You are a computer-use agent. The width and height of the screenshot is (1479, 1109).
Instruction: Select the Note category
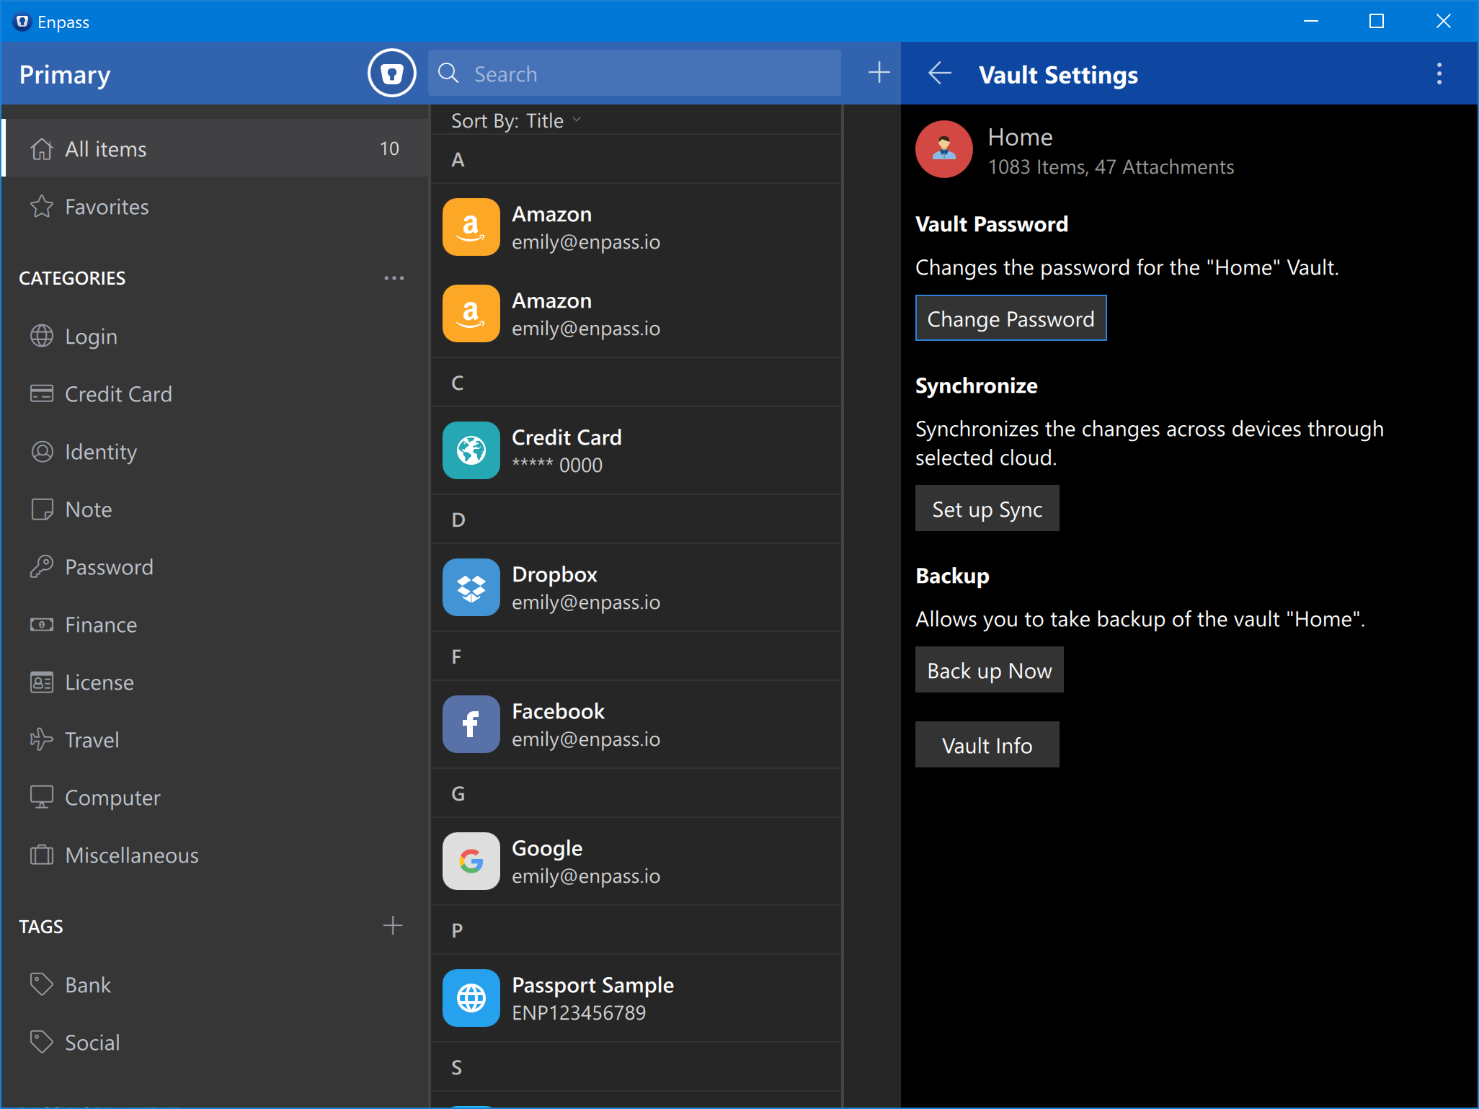(215, 509)
